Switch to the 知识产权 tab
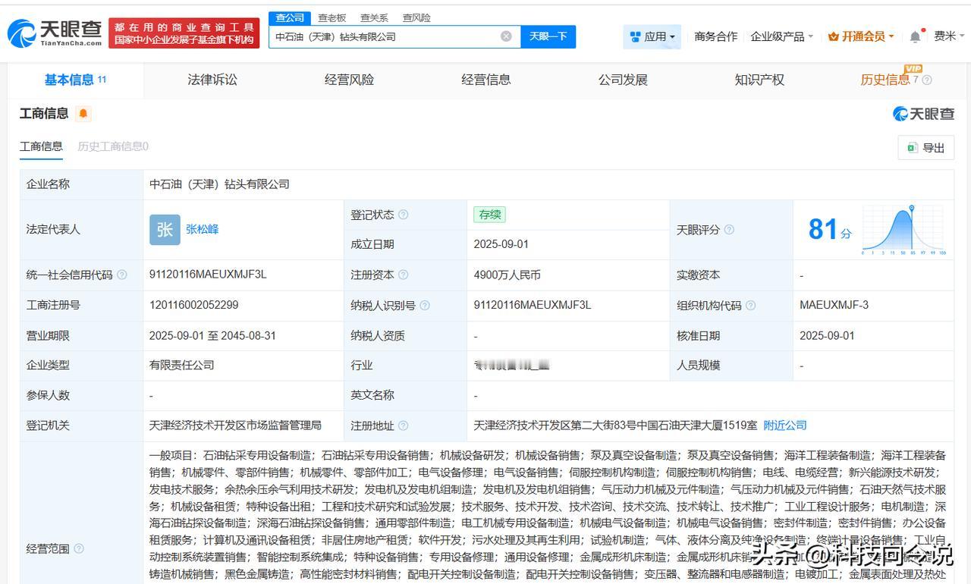 tap(759, 80)
